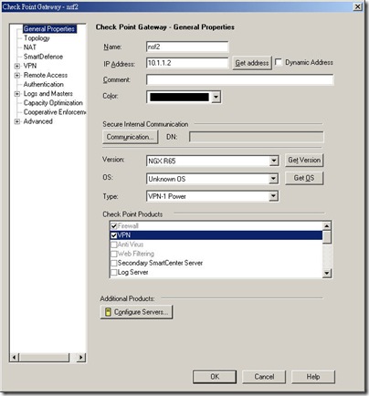Expand the Remote Access tree node
Screen dimensions: 369x396
[17, 75]
